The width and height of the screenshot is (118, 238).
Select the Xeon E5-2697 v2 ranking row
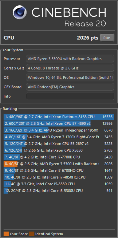59,144
